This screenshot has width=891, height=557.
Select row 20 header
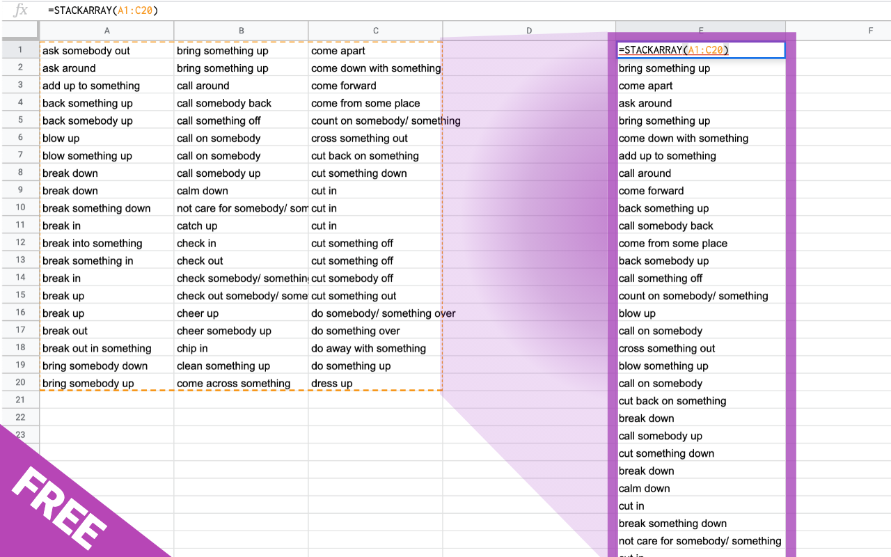click(x=19, y=383)
